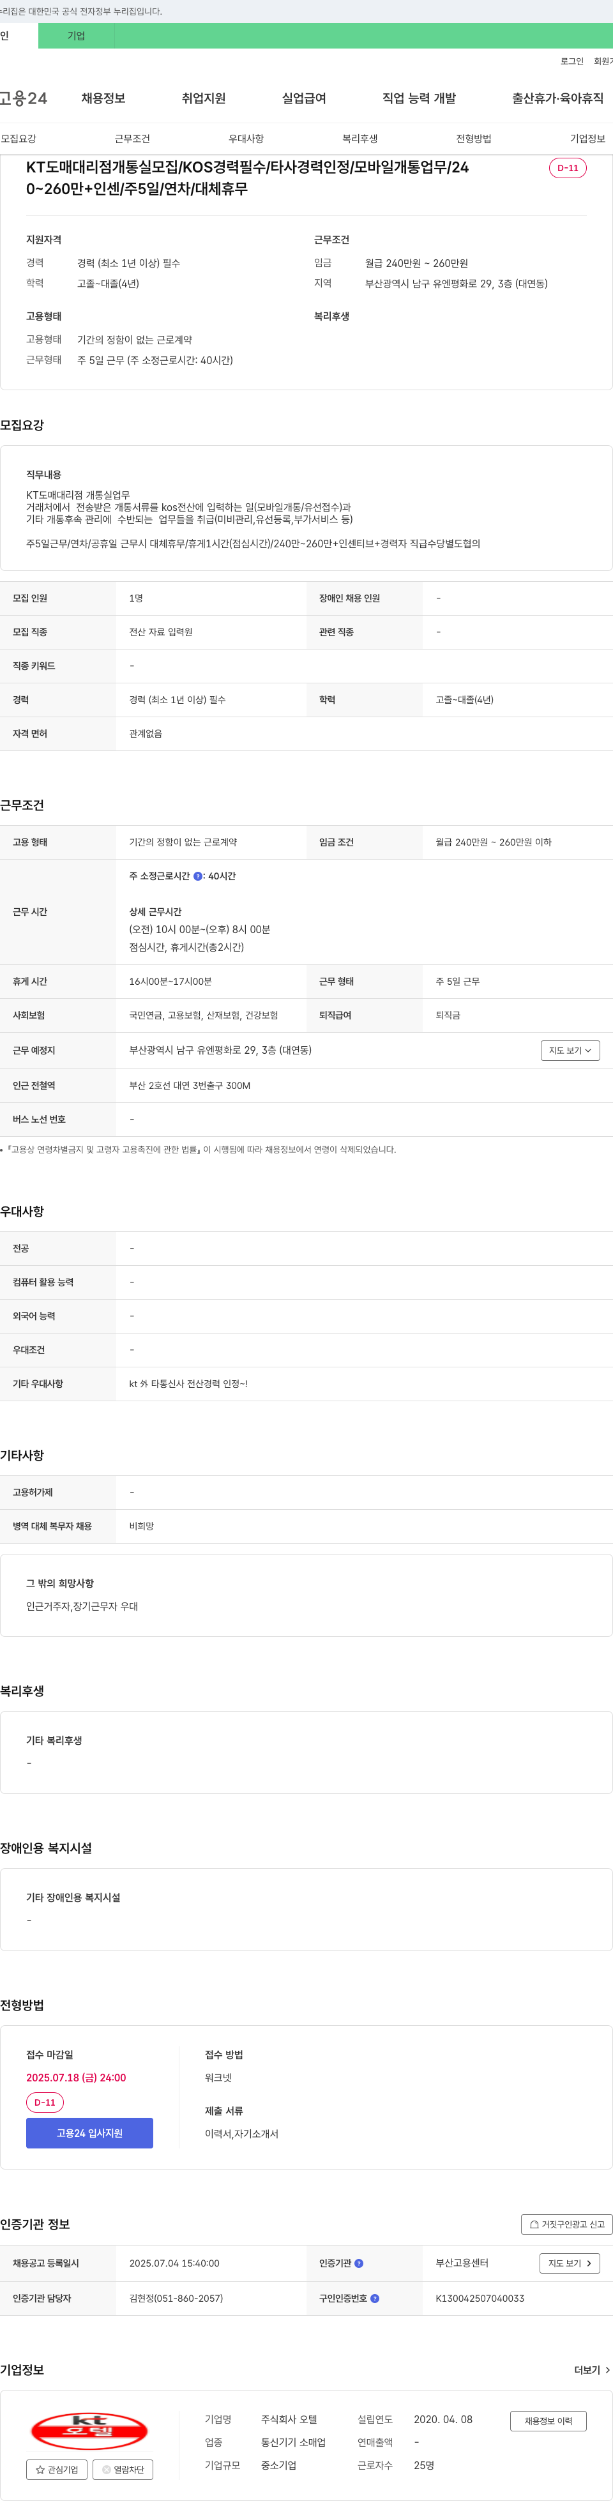Click the 주 소정근로시간 help icon
Image resolution: width=613 pixels, height=2501 pixels.
(x=198, y=876)
